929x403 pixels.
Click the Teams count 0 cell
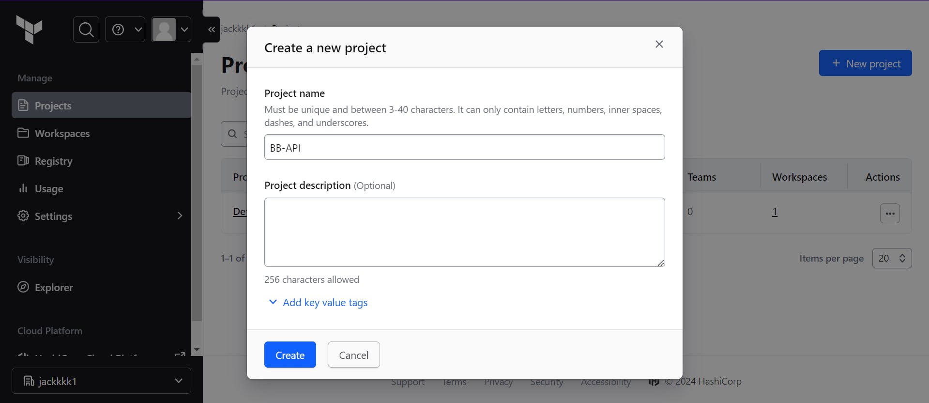(690, 212)
